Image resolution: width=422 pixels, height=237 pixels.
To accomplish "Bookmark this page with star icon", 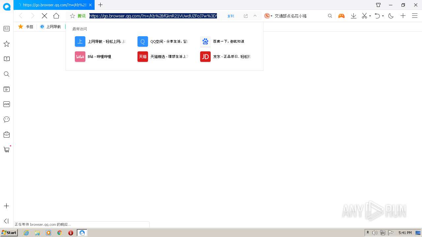I will click(x=73, y=16).
